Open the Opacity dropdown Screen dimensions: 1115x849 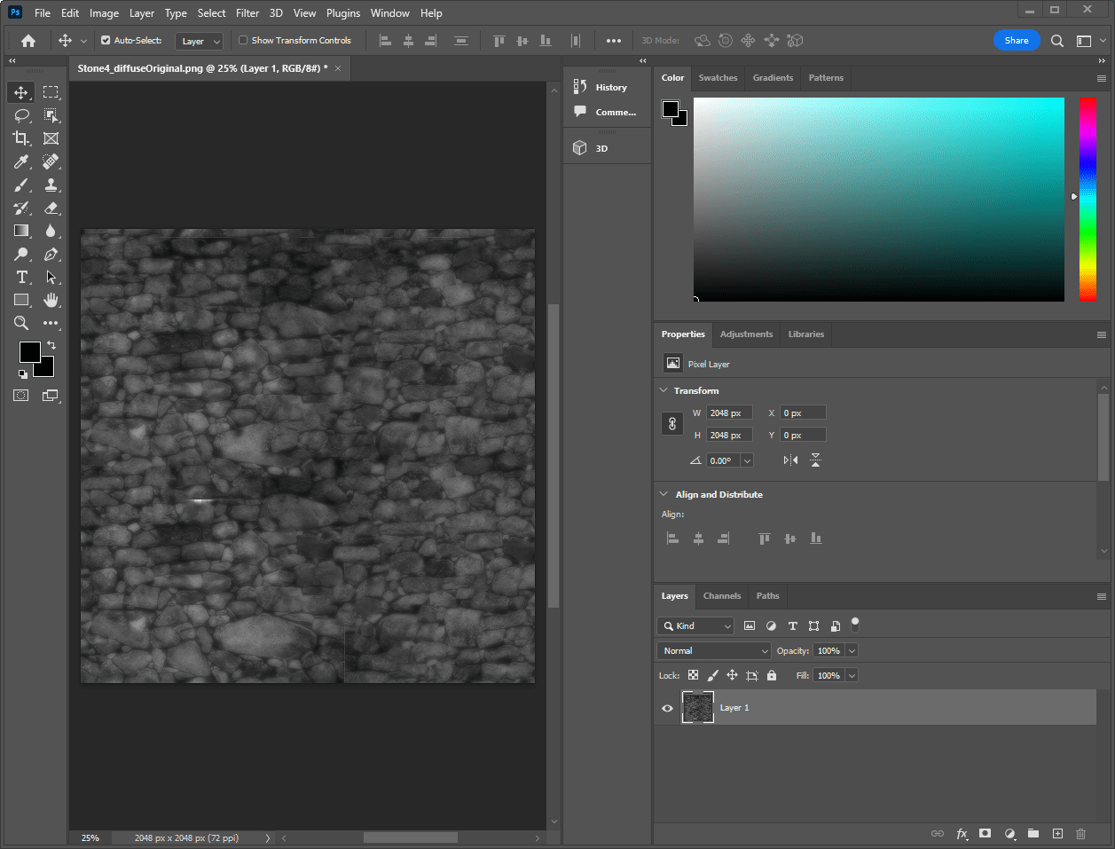(850, 650)
